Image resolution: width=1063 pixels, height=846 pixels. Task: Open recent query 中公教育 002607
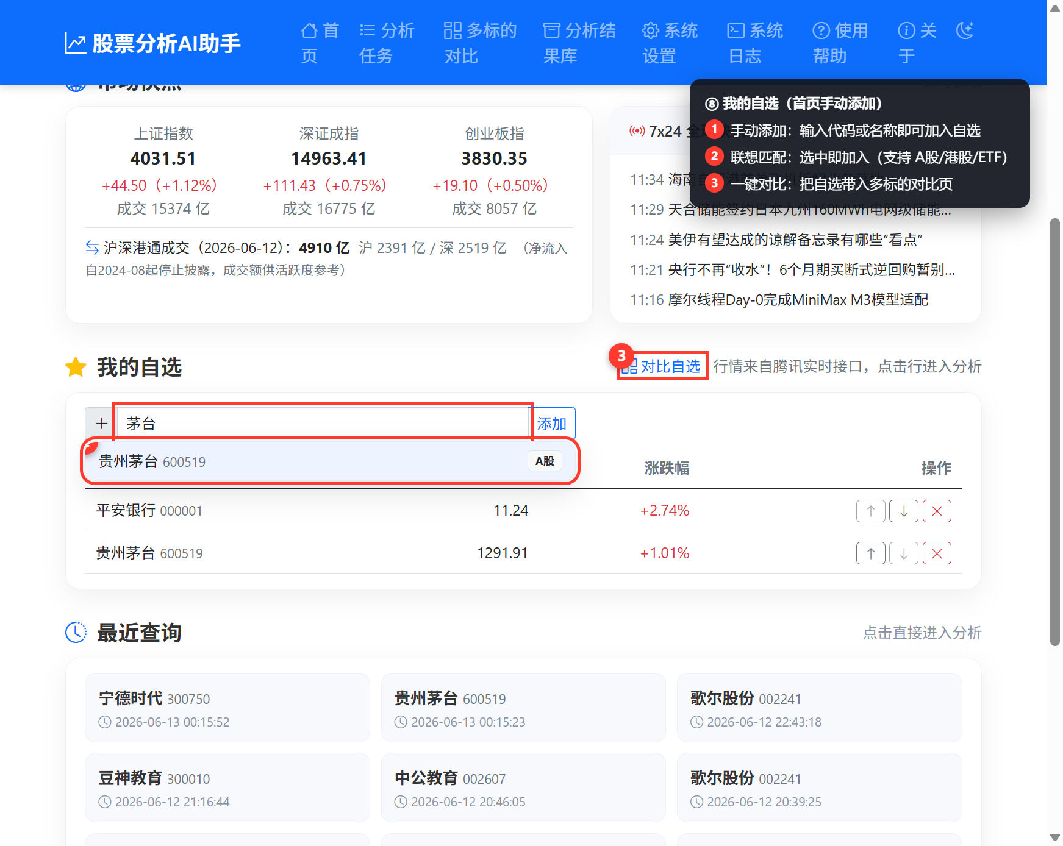point(523,787)
